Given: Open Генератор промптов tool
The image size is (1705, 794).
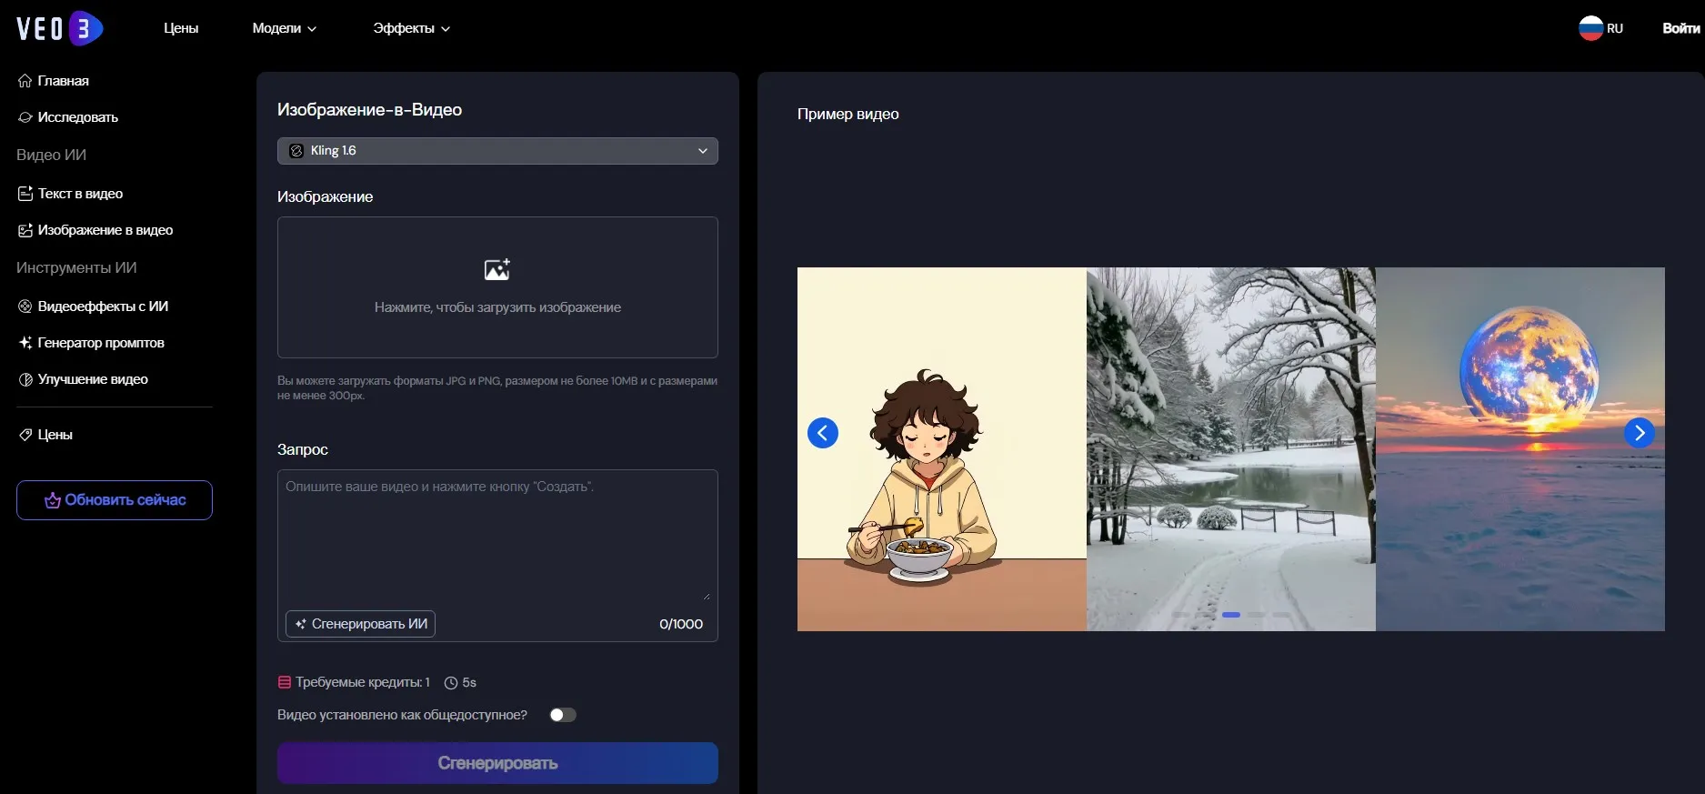Looking at the screenshot, I should click(x=91, y=343).
